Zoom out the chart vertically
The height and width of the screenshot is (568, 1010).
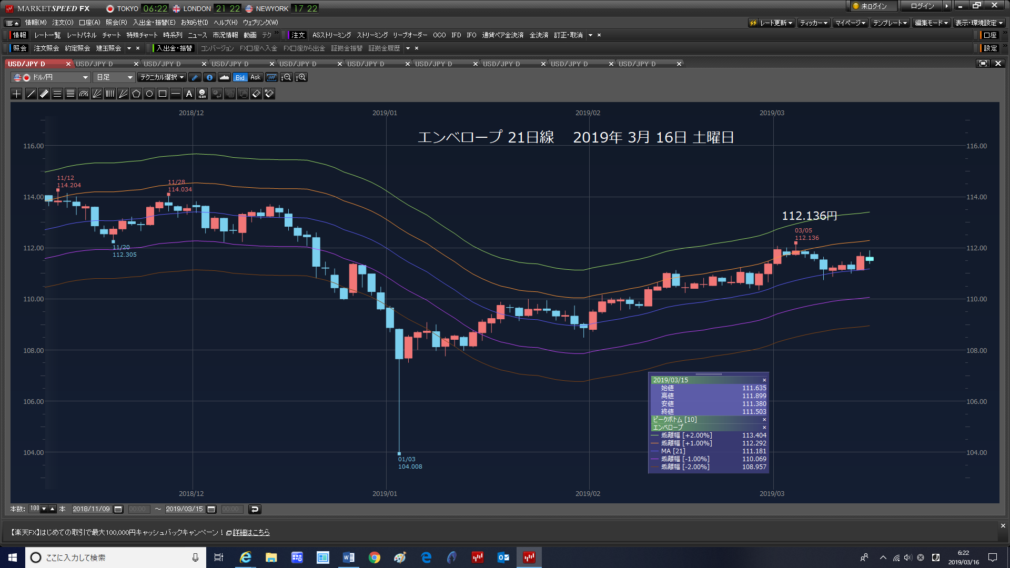pos(286,77)
